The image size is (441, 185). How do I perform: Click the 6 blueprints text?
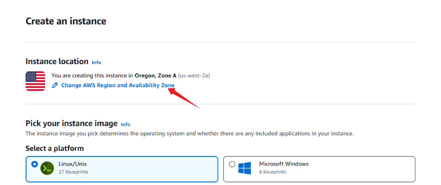click(273, 172)
